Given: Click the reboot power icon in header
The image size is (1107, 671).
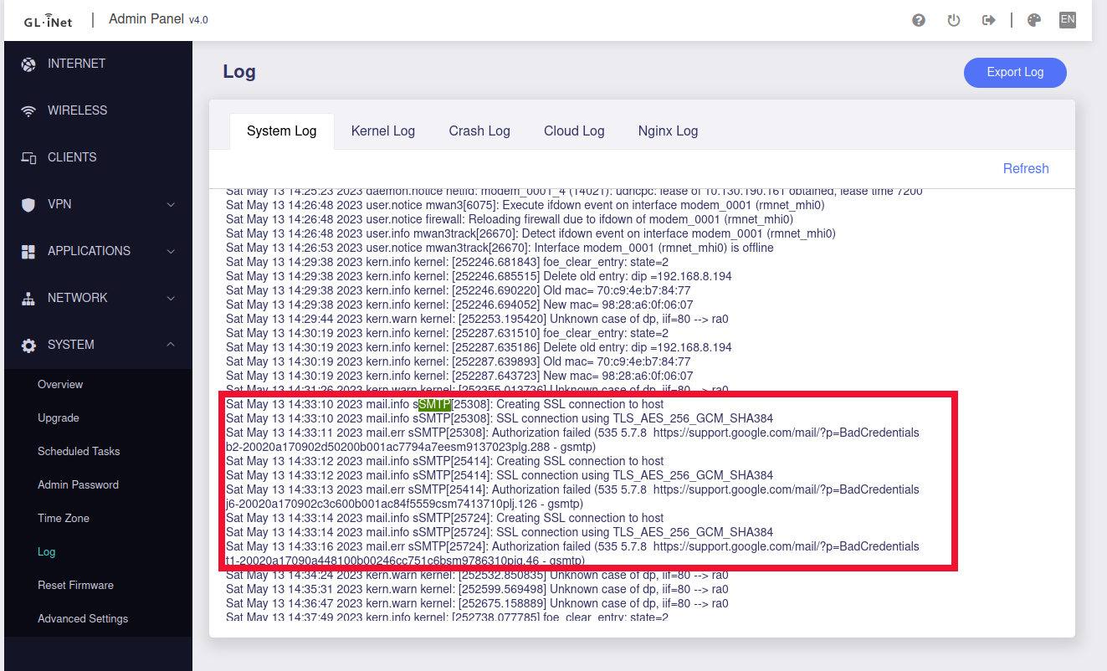Looking at the screenshot, I should (954, 20).
